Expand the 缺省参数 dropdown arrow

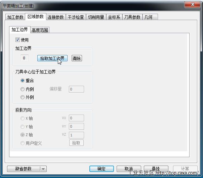click(x=43, y=169)
